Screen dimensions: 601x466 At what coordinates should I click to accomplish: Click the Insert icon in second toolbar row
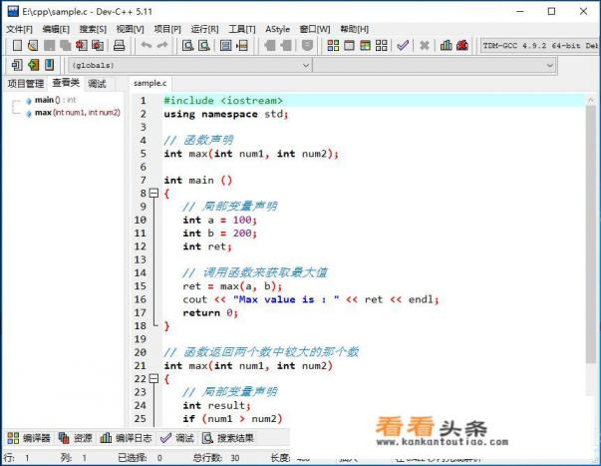17,65
